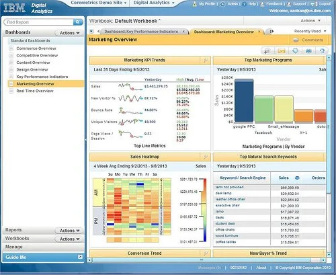Click the Keyword / Search Engine column header
The height and width of the screenshot is (275, 336).
(x=243, y=178)
